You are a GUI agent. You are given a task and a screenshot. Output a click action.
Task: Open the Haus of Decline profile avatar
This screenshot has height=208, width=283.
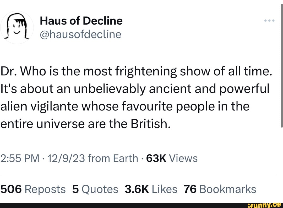click(x=17, y=27)
